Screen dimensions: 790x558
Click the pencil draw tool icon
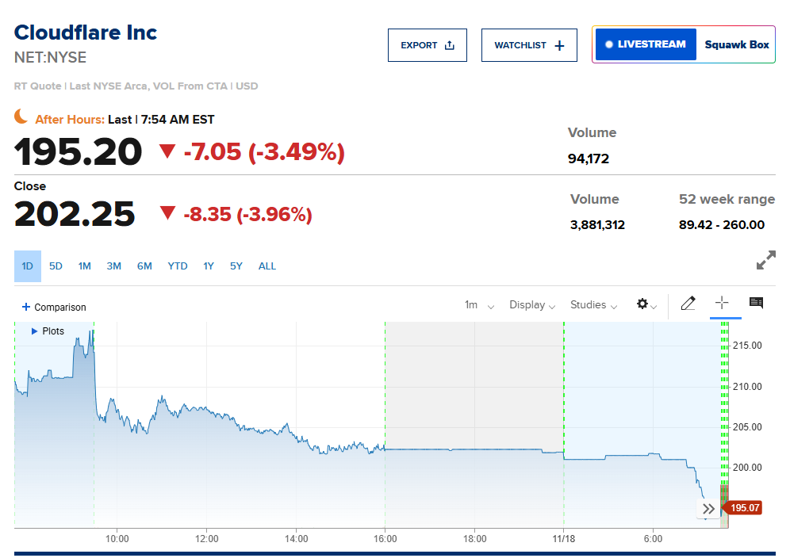click(x=688, y=304)
